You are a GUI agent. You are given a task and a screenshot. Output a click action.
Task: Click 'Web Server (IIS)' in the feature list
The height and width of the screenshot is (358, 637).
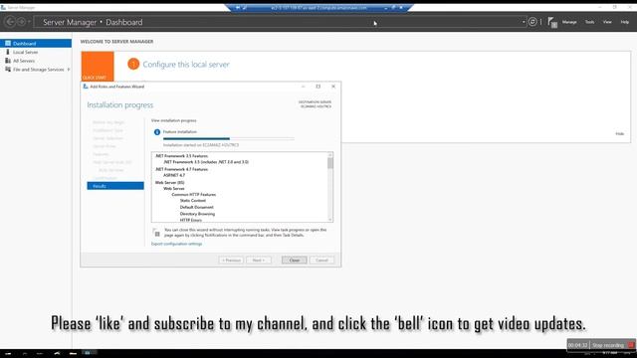169,183
